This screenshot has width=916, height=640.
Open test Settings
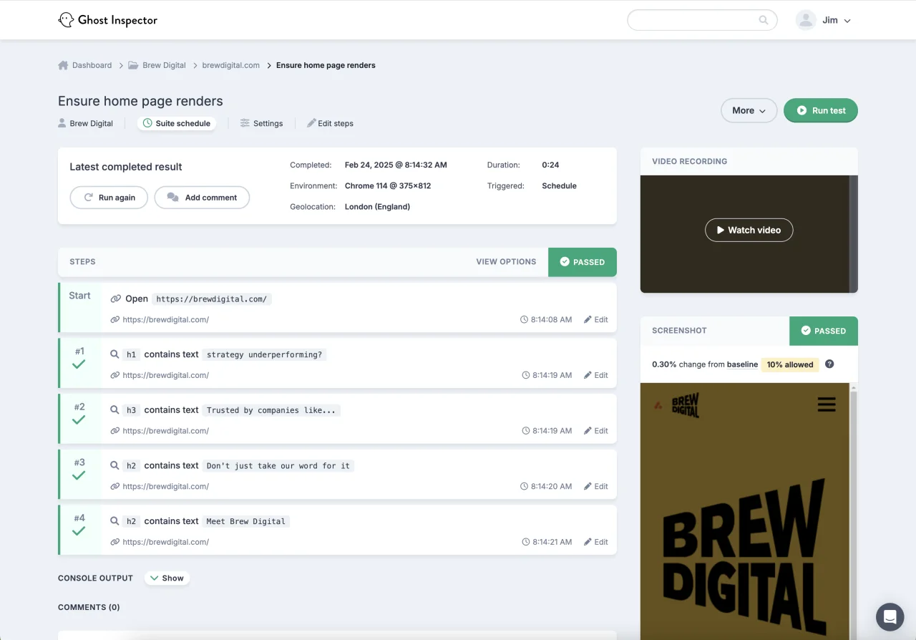coord(261,123)
